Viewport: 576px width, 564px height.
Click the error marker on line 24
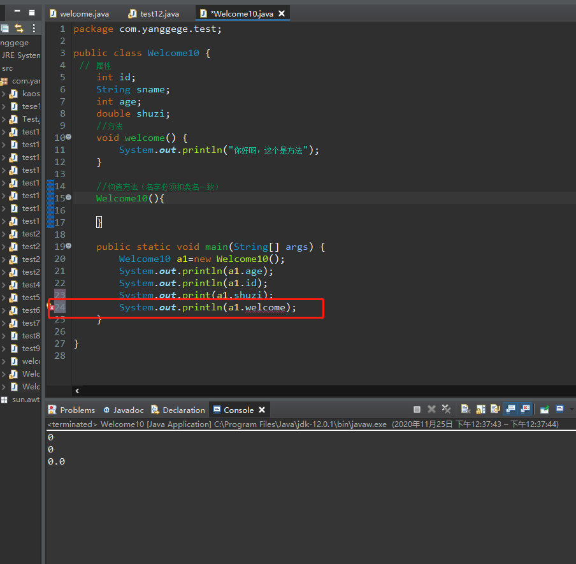pos(51,307)
